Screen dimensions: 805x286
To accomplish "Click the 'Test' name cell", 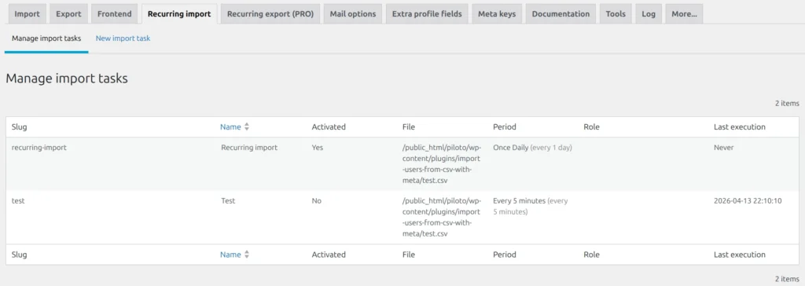I will click(228, 201).
